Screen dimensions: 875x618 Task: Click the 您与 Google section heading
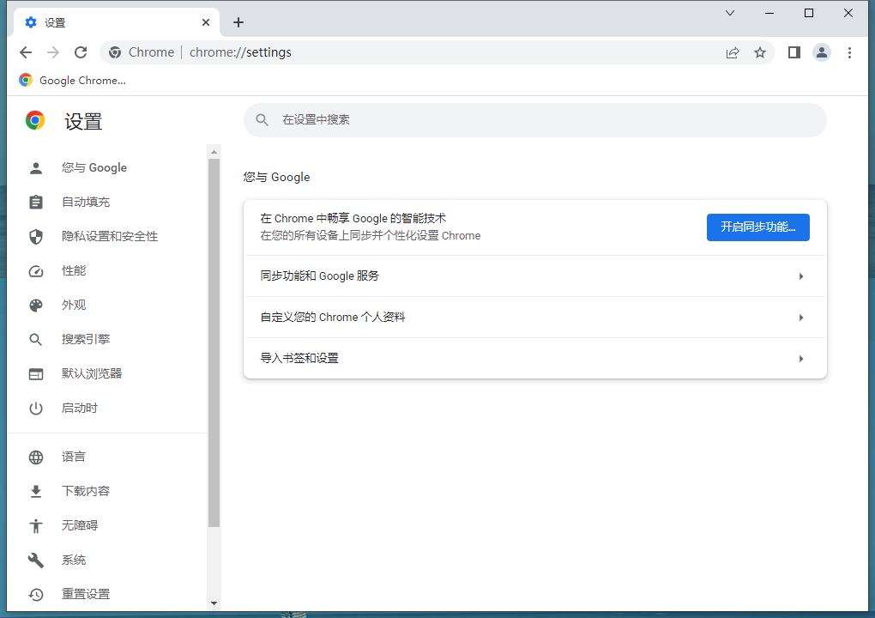276,178
